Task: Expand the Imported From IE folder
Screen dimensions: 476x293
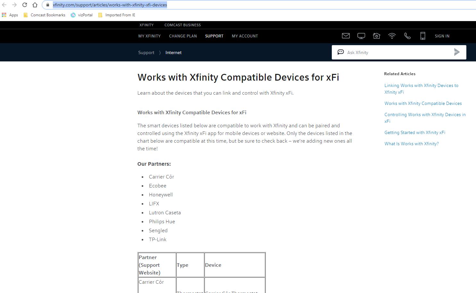Action: [117, 15]
